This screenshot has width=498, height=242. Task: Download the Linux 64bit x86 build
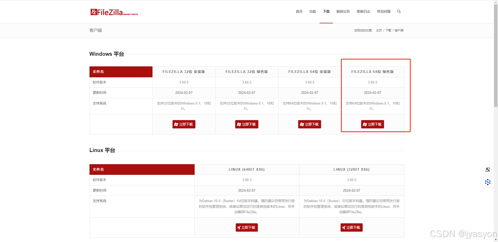(246, 227)
